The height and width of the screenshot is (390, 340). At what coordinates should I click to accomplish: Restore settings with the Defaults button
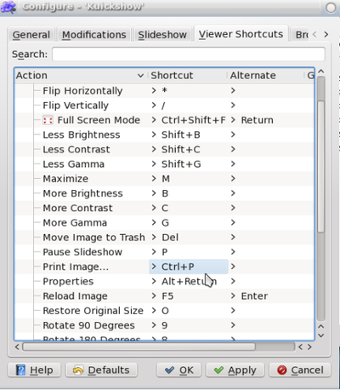tap(101, 370)
